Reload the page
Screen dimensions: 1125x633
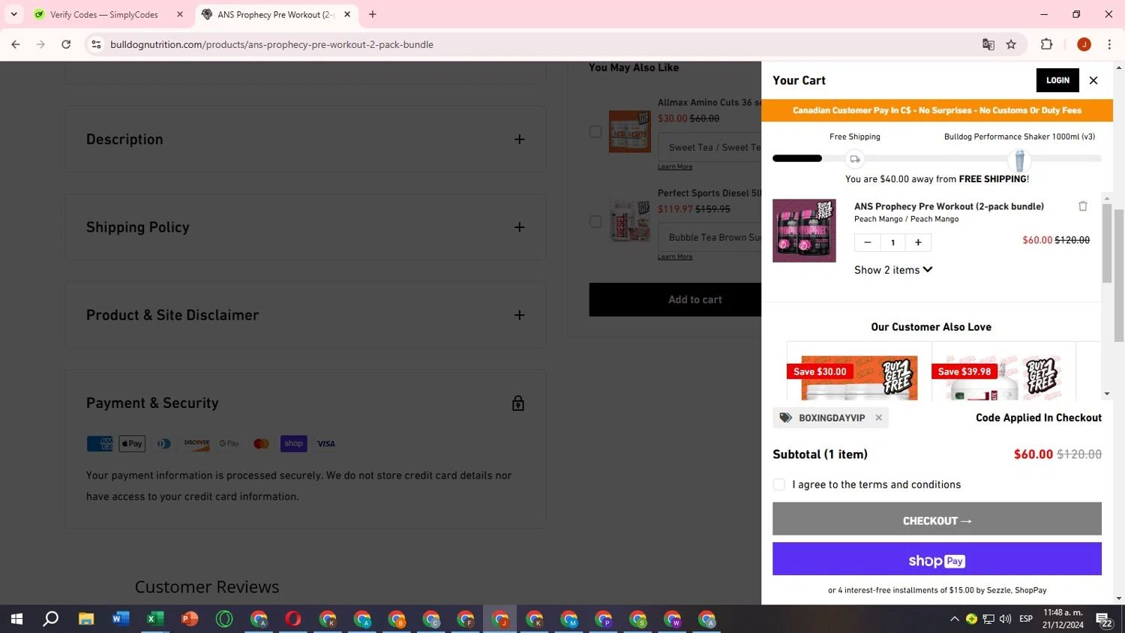pos(66,44)
